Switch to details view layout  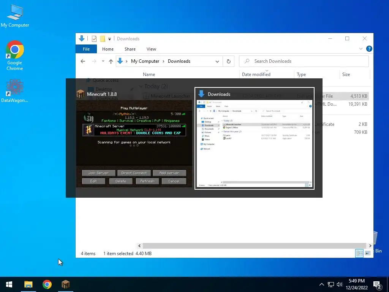click(359, 253)
